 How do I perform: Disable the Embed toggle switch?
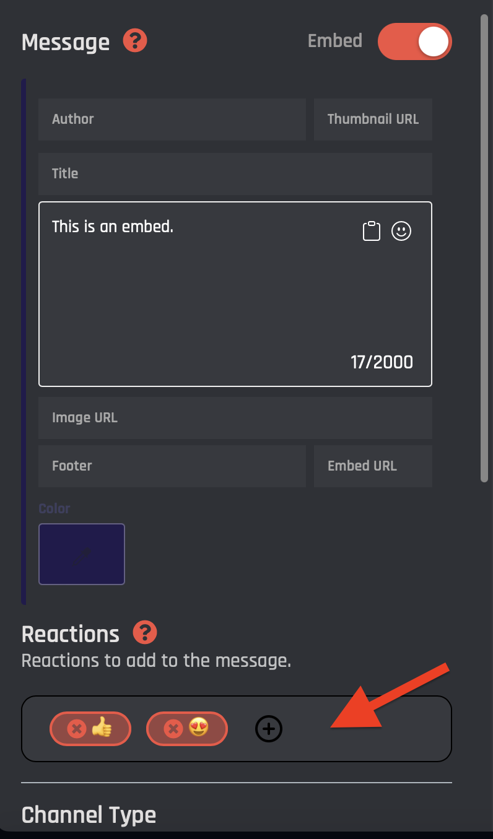tap(415, 41)
